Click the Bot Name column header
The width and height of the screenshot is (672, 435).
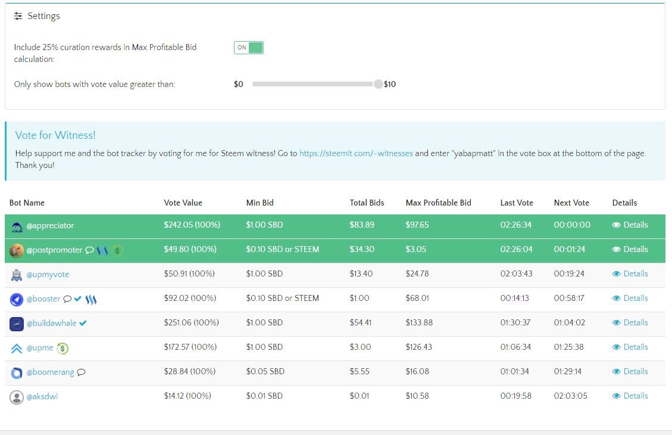27,203
